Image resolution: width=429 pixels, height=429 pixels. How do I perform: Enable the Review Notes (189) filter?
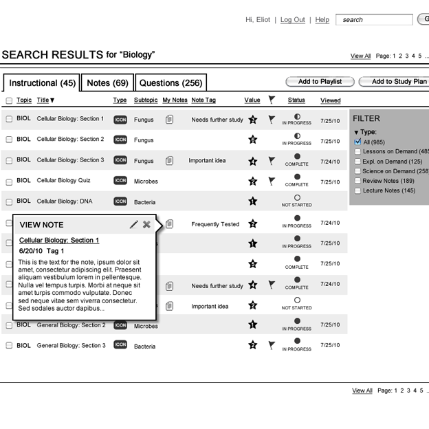point(357,181)
